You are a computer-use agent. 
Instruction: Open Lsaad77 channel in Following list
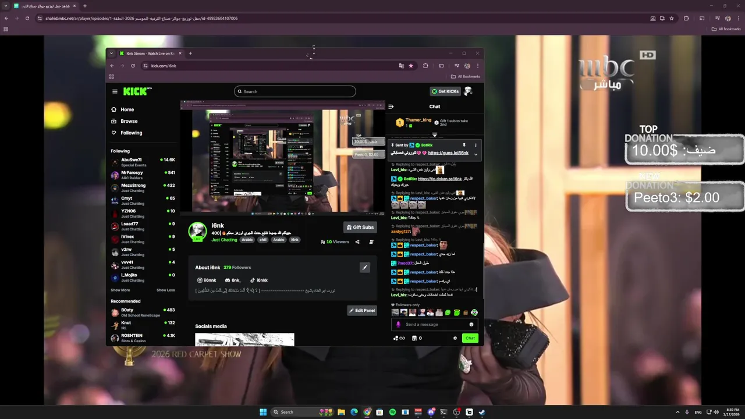pyautogui.click(x=143, y=226)
